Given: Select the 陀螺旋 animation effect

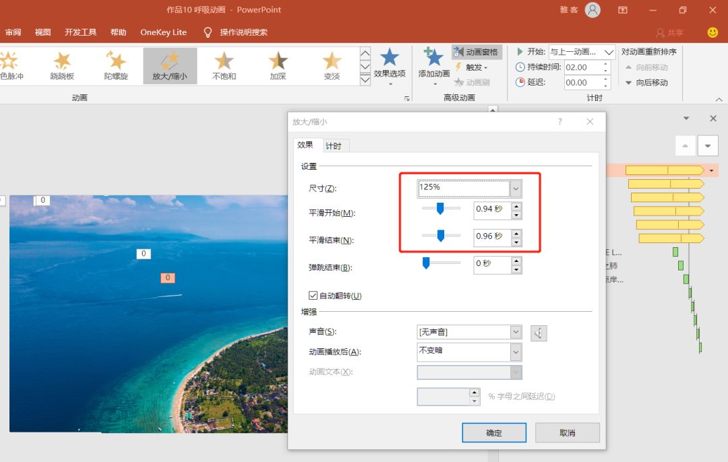Looking at the screenshot, I should coord(116,65).
